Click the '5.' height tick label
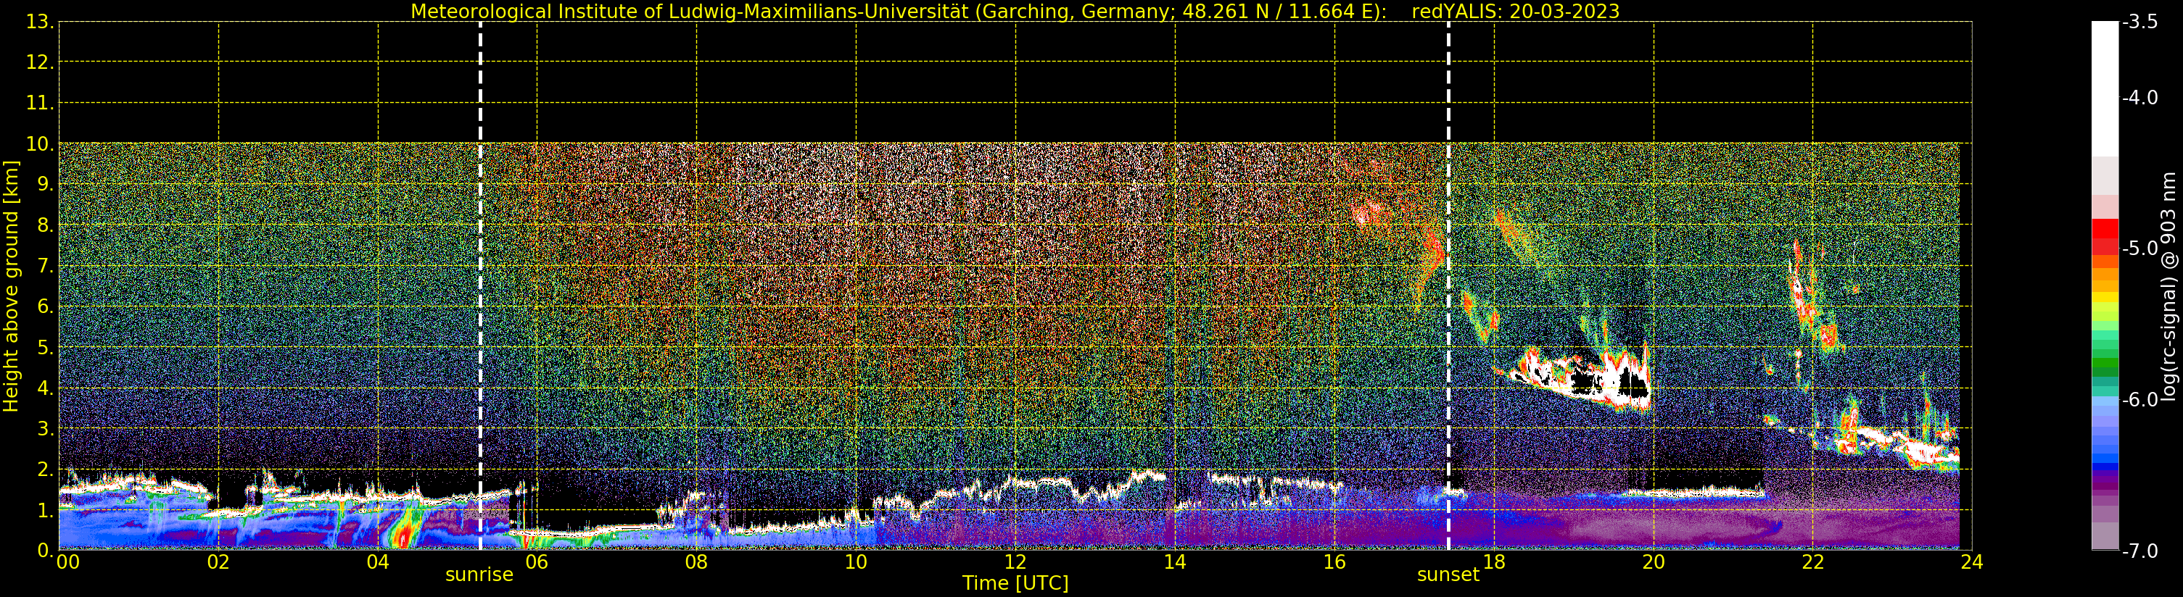Image resolution: width=2183 pixels, height=597 pixels. [x=46, y=347]
